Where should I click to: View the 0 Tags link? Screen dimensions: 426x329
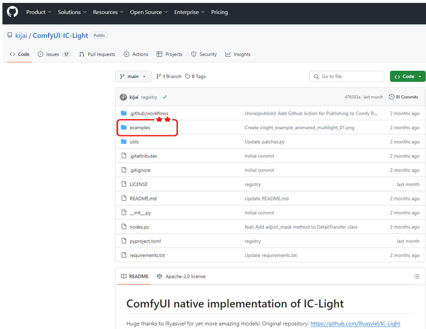click(195, 77)
